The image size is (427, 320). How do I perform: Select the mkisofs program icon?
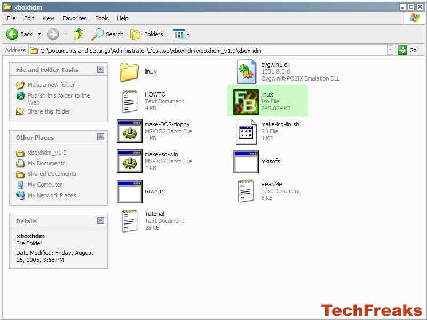[246, 162]
